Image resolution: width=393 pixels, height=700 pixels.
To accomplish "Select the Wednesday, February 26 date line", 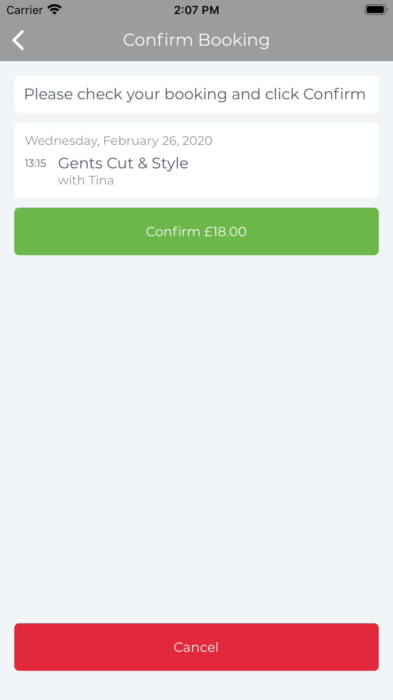I will [x=118, y=141].
